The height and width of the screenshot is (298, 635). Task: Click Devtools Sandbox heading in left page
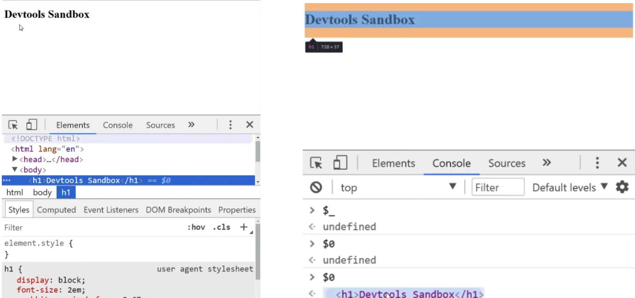[47, 14]
